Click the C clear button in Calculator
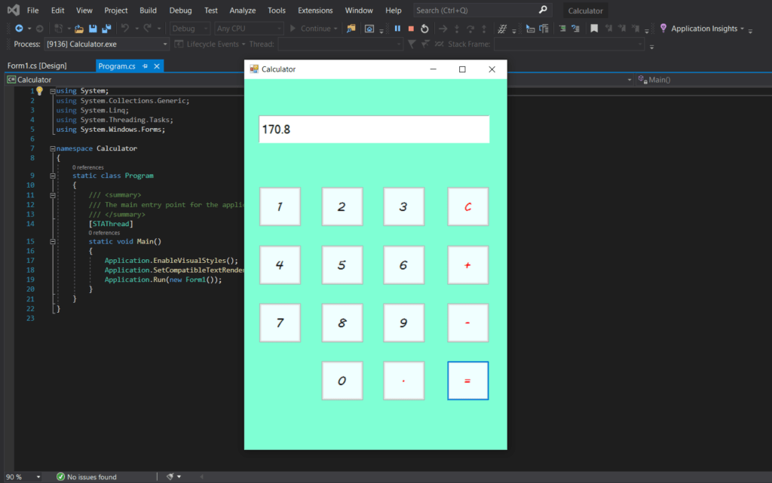 click(x=467, y=206)
